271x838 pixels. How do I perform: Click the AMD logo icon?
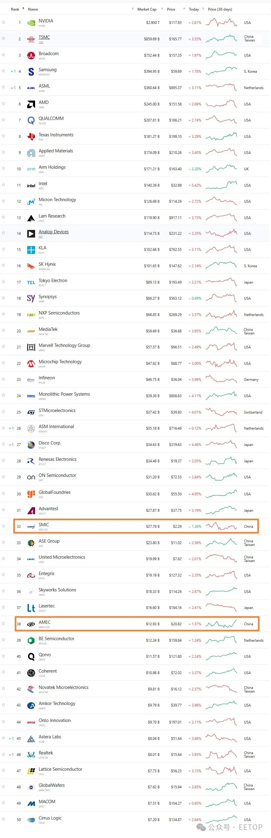[x=31, y=104]
